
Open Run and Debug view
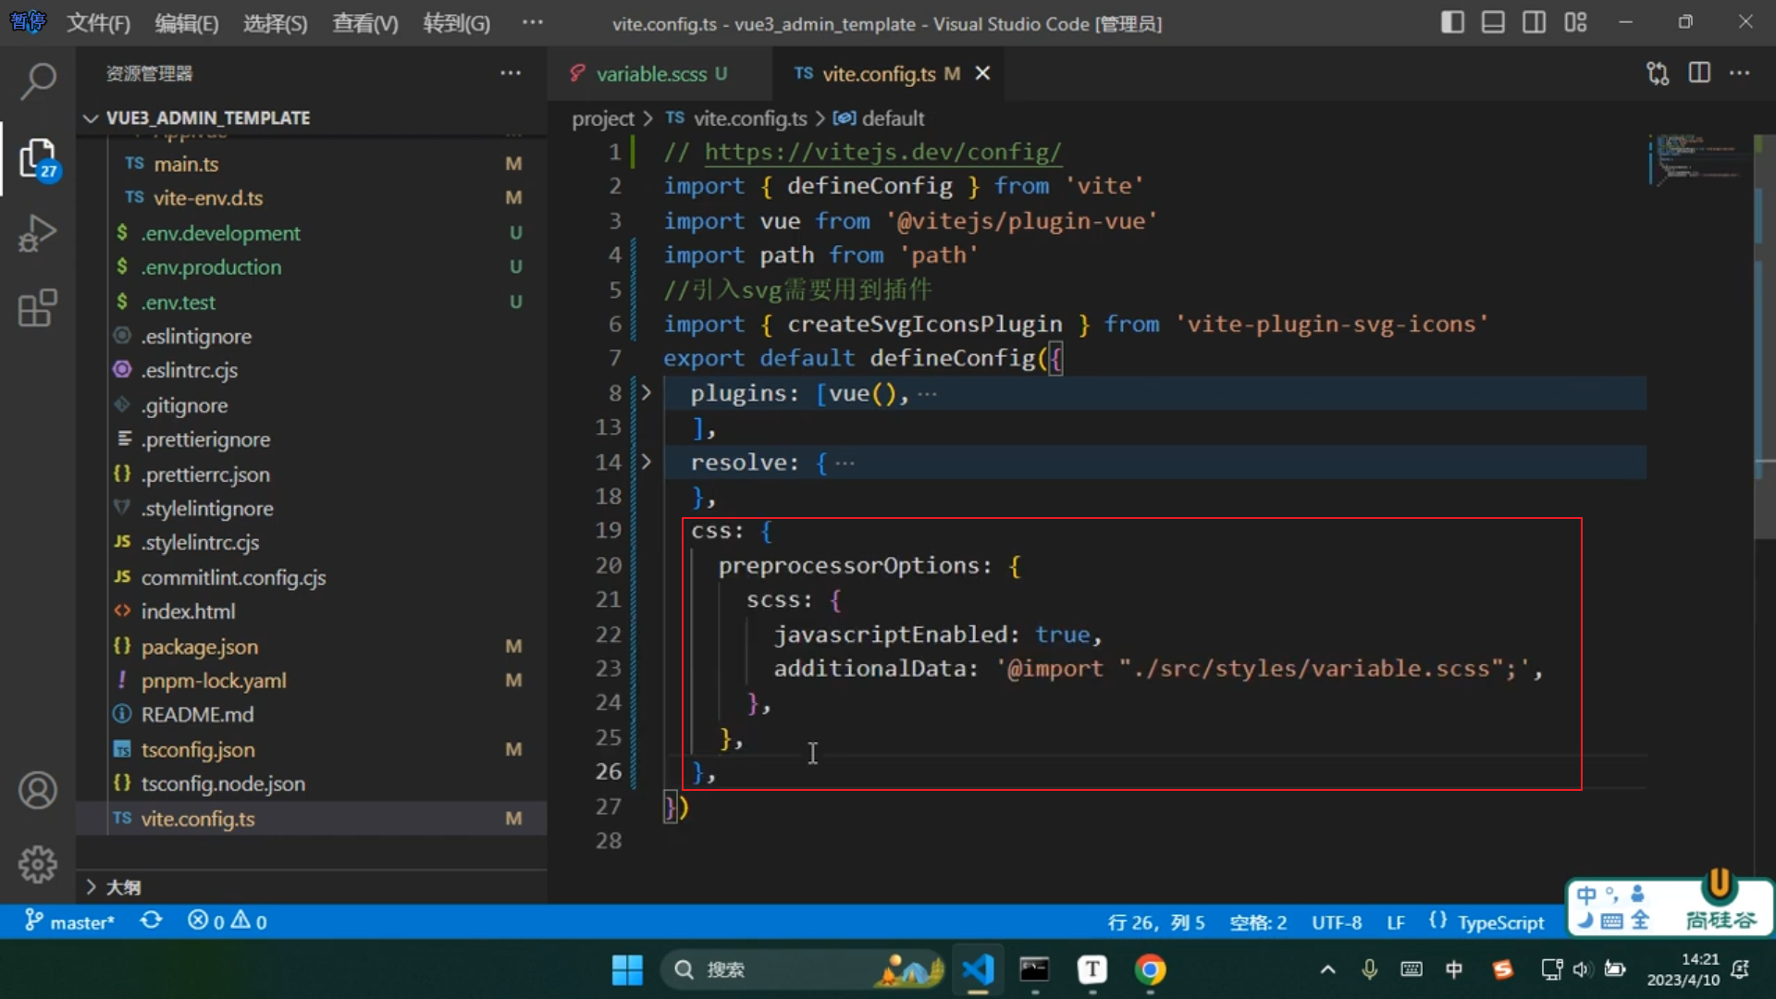[38, 233]
